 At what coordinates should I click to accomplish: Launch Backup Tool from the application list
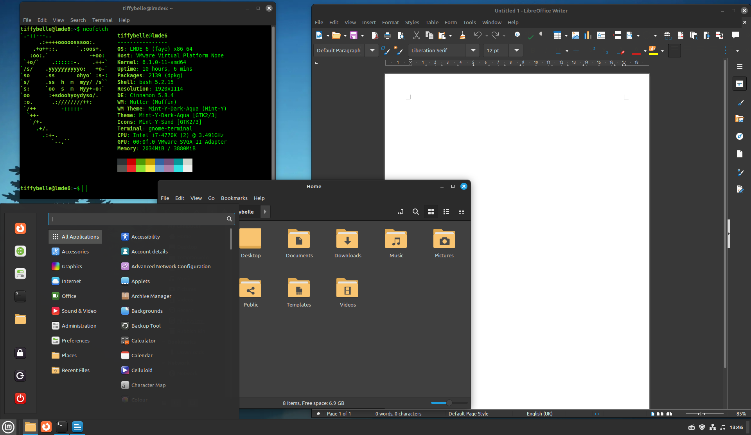coord(141,326)
